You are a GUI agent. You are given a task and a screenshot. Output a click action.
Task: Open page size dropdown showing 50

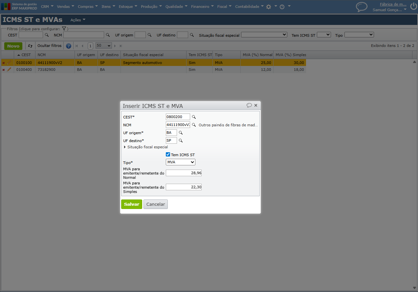(103, 46)
